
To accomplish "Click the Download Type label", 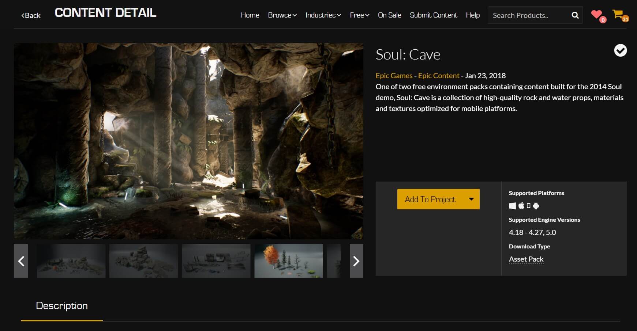I will 529,246.
